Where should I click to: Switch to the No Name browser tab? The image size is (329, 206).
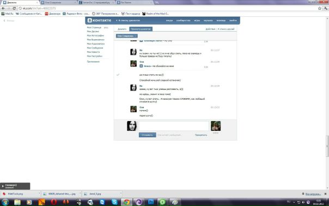click(135, 3)
